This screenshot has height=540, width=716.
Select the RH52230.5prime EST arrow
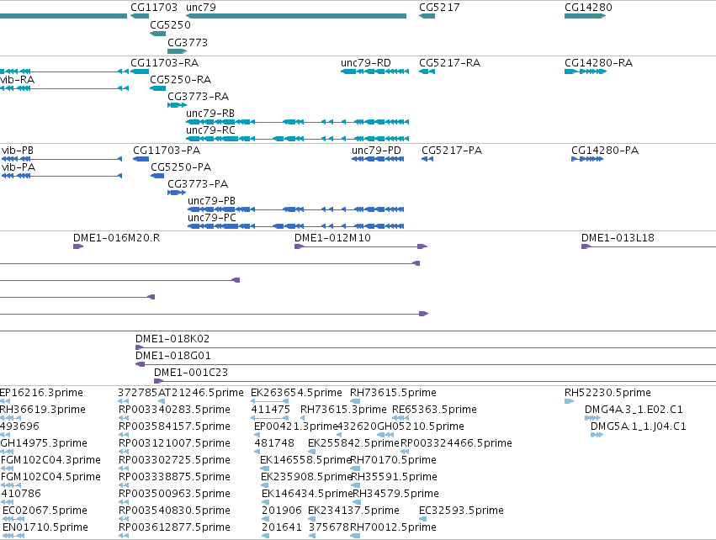pyautogui.click(x=569, y=401)
